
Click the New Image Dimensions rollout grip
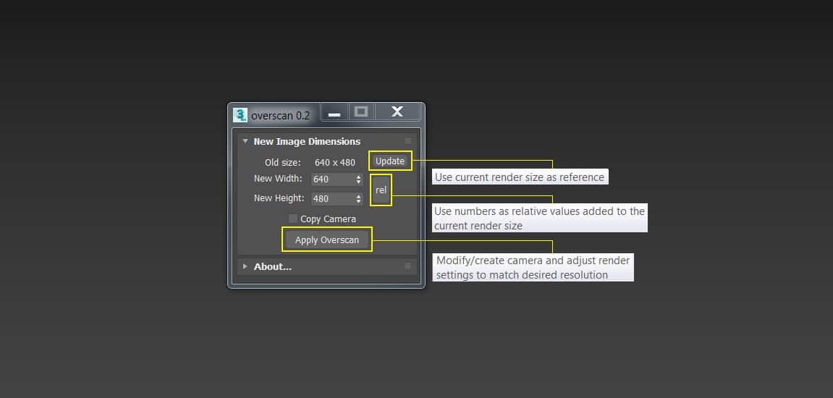(407, 141)
